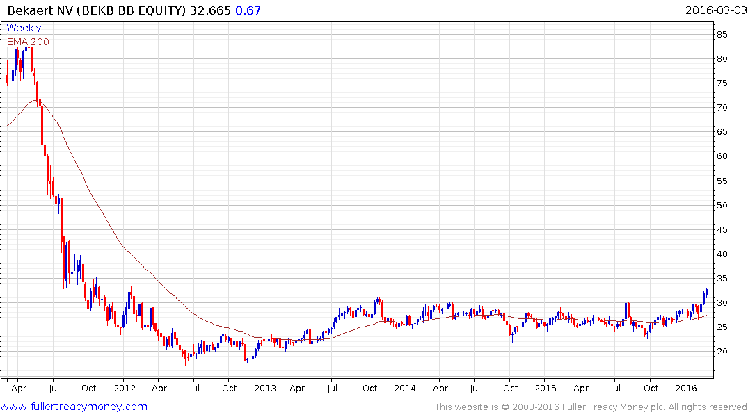This screenshot has height=417, width=748.
Task: Click the 75 price axis label
Action: pos(722,83)
